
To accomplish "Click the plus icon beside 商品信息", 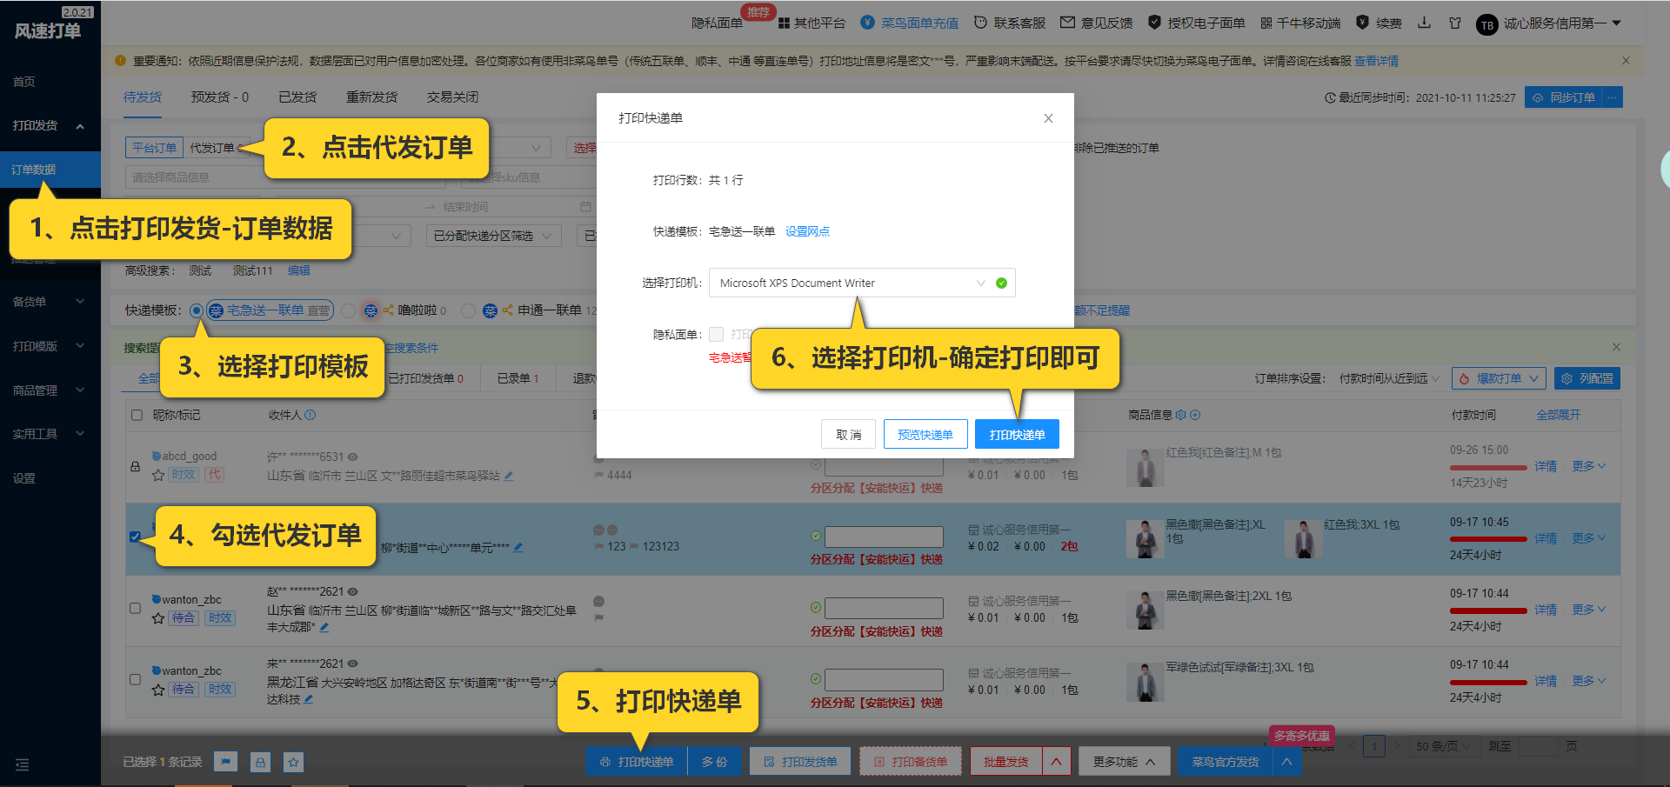I will [1195, 415].
